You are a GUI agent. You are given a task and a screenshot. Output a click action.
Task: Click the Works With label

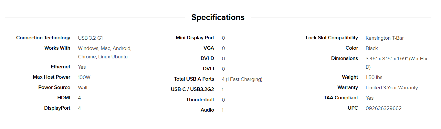57,48
